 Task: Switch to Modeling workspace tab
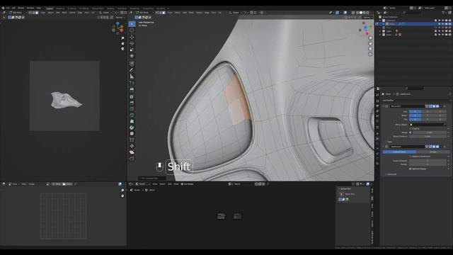[60, 8]
